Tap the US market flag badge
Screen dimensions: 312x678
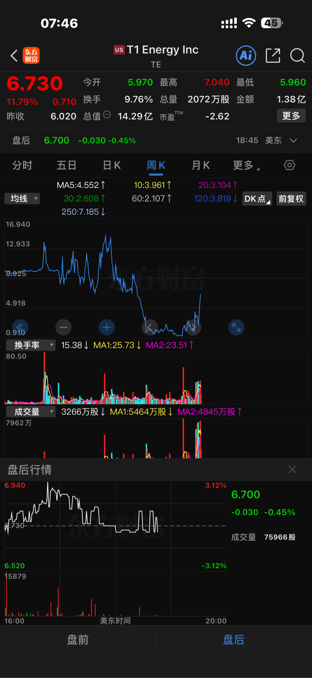coord(119,50)
